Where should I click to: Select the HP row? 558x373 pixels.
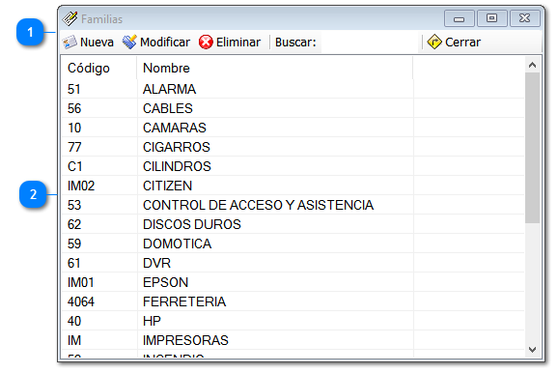point(293,321)
